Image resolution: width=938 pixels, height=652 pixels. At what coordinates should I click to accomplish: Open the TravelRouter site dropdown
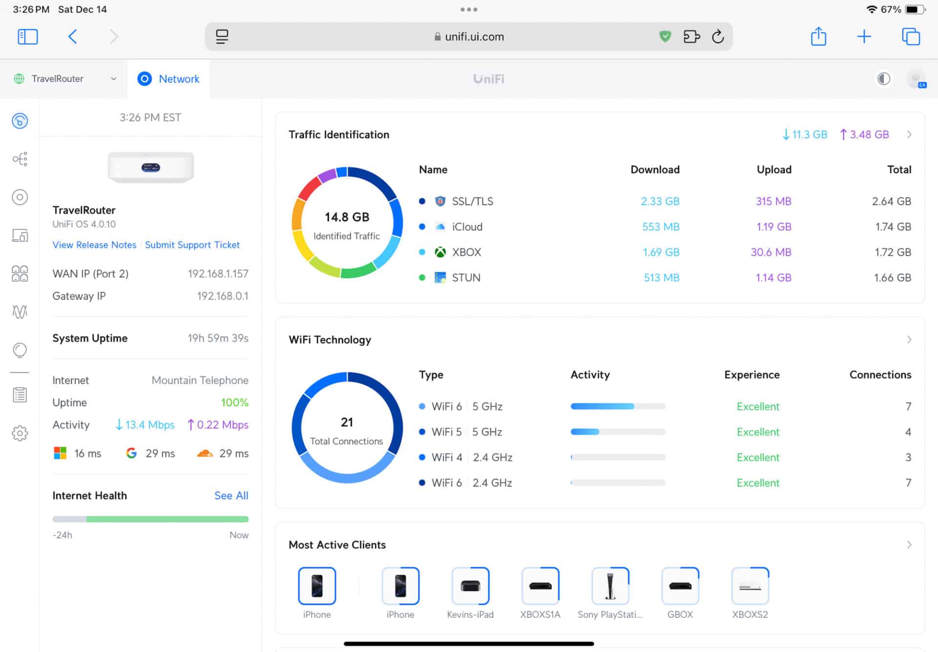65,79
